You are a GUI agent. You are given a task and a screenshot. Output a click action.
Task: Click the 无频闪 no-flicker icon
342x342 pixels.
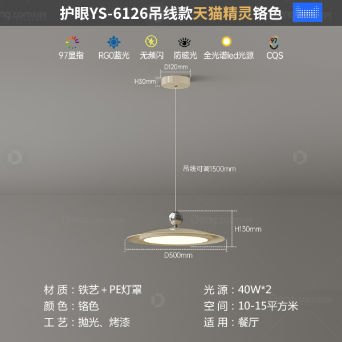click(x=151, y=41)
